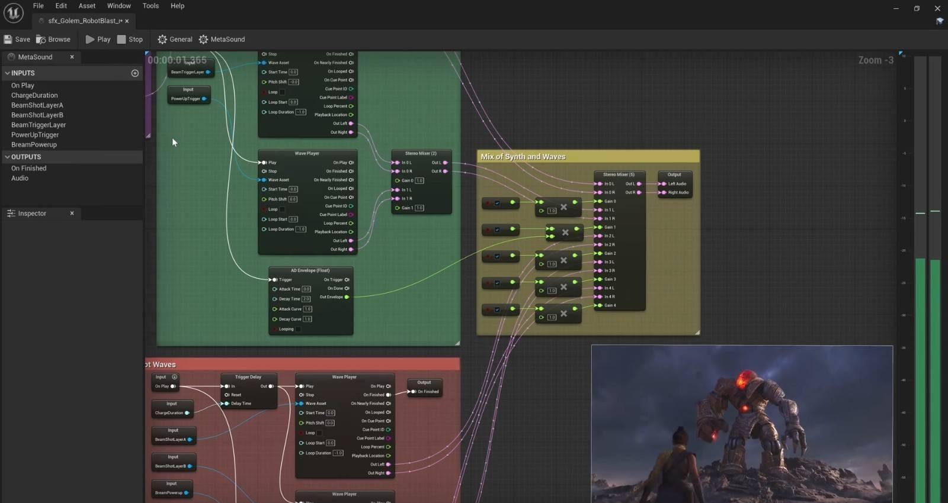The width and height of the screenshot is (948, 503).
Task: Click the On Done pin on AD Envelope
Action: click(x=347, y=289)
